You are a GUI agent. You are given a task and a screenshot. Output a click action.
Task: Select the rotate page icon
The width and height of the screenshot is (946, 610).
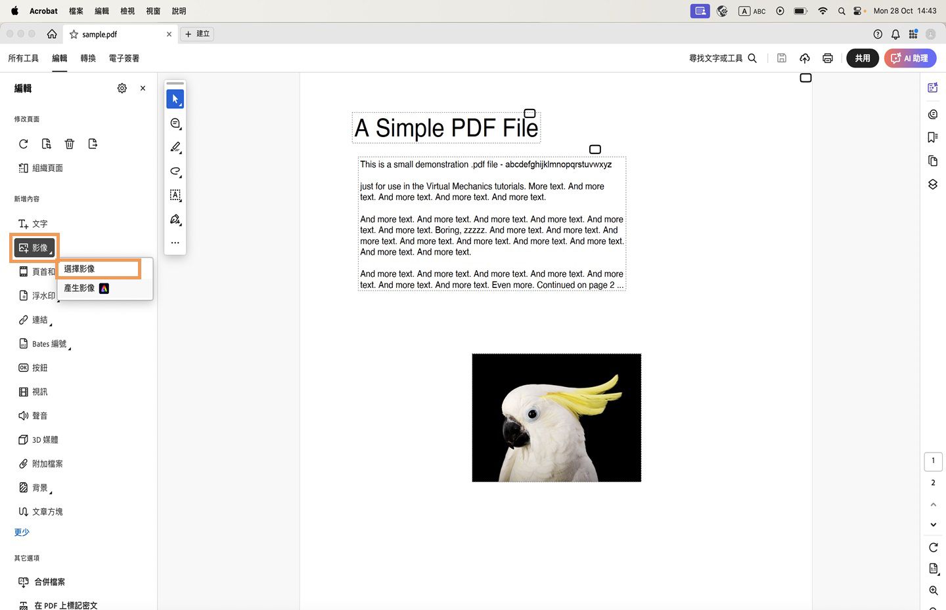[23, 144]
